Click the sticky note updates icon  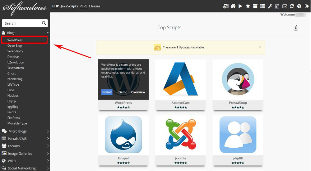coord(157,47)
